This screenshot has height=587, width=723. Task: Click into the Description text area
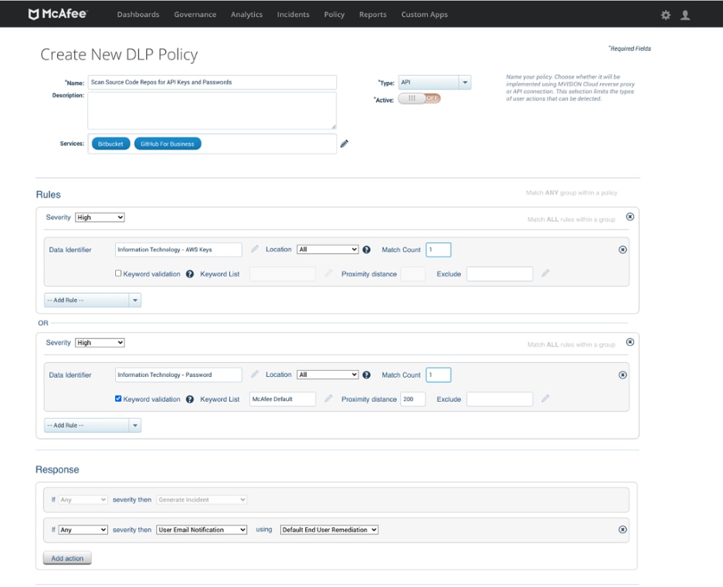pos(212,110)
